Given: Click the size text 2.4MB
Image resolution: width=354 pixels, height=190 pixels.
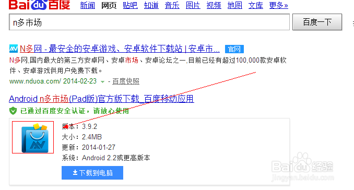Looking at the screenshot, I should coord(92,137).
